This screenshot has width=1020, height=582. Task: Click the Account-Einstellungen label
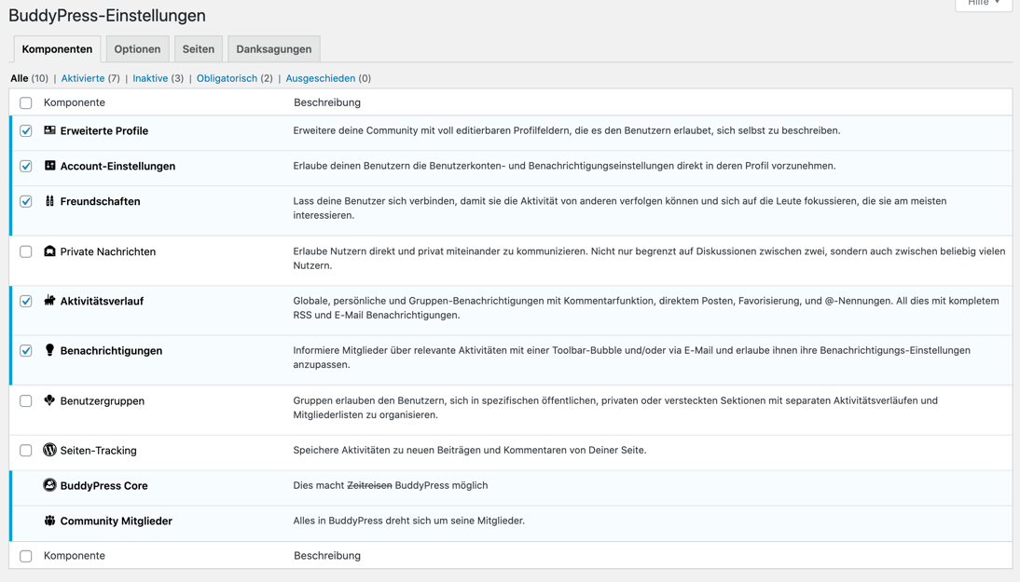[x=117, y=166]
